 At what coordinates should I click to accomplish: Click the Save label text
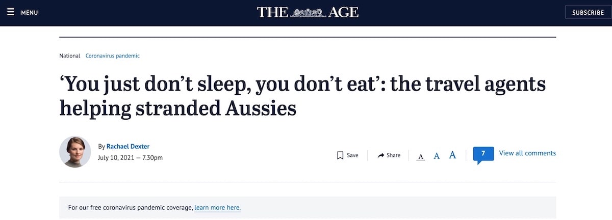pos(352,155)
